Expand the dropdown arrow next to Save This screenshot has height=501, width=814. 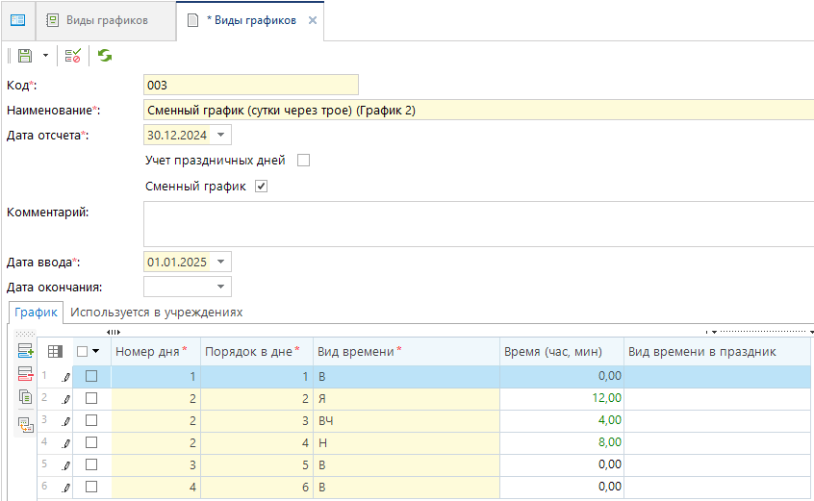(45, 57)
